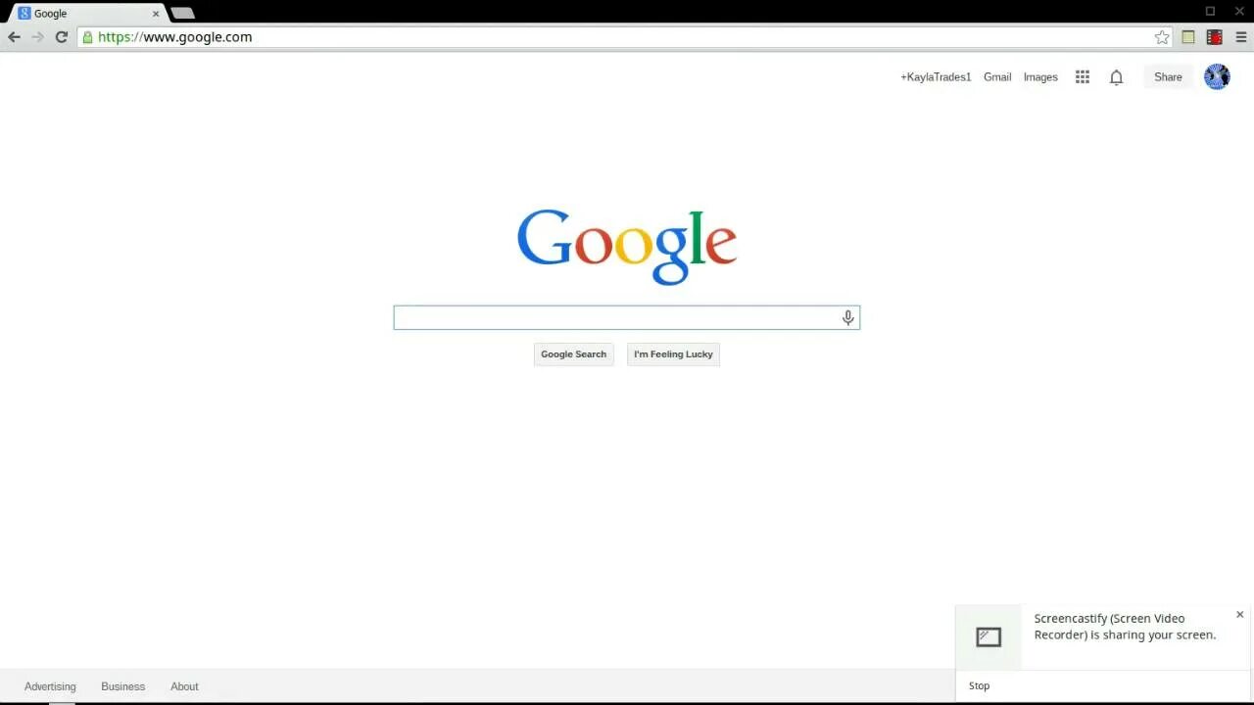Click the screen share icon in notification
The image size is (1254, 705).
(x=989, y=637)
